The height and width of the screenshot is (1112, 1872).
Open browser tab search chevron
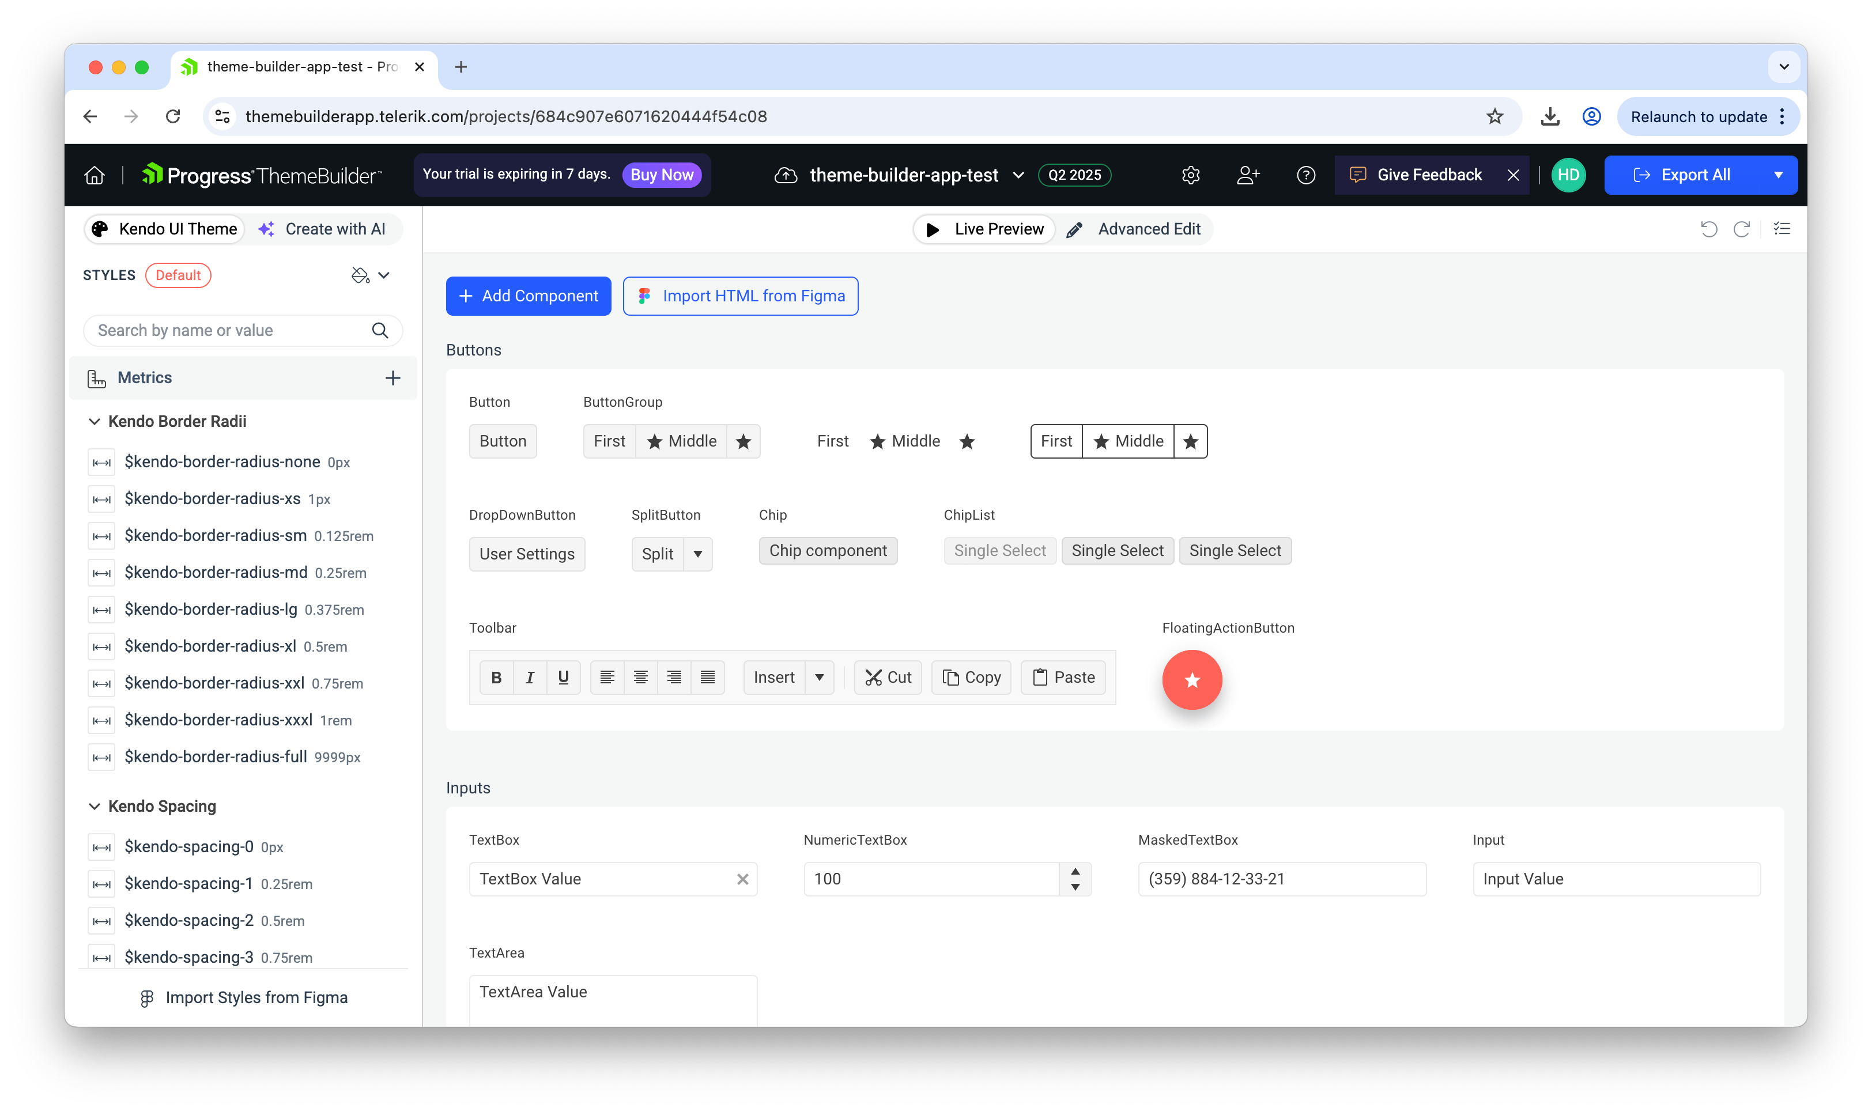1784,67
